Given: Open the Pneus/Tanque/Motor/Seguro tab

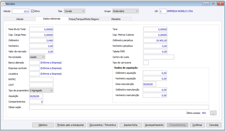Looking at the screenshot, I should pos(84,19).
